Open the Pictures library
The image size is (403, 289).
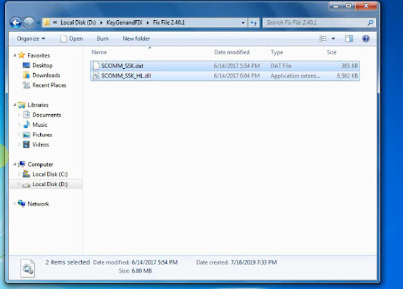[x=42, y=134]
